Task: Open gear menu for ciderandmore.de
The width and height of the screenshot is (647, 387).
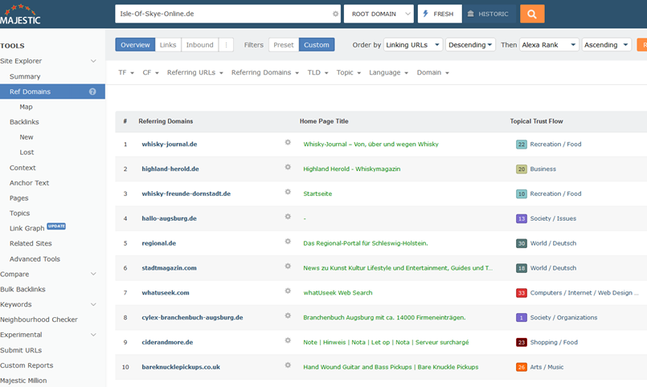Action: pyautogui.click(x=288, y=340)
